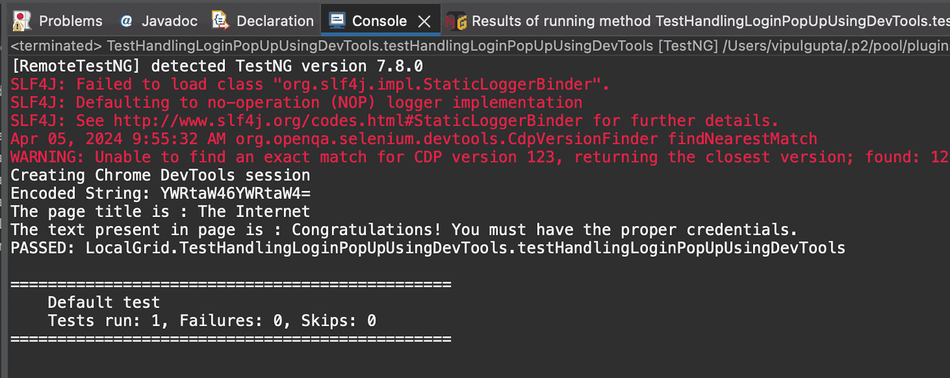The width and height of the screenshot is (950, 378).
Task: Close the Console tab
Action: click(425, 20)
